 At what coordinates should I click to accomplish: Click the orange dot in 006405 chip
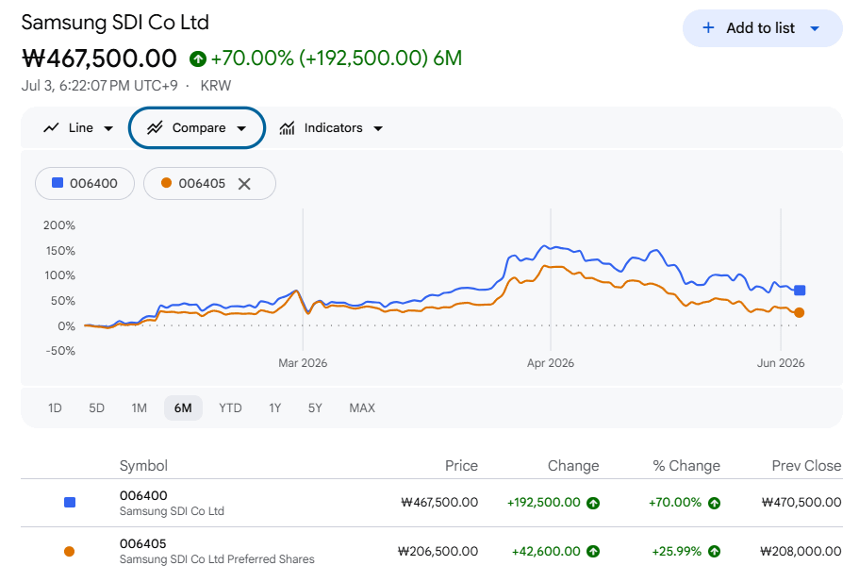[166, 182]
